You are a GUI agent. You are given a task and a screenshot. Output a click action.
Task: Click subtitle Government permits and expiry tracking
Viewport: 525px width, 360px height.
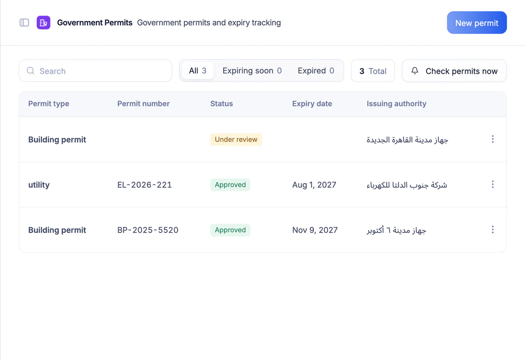[209, 23]
